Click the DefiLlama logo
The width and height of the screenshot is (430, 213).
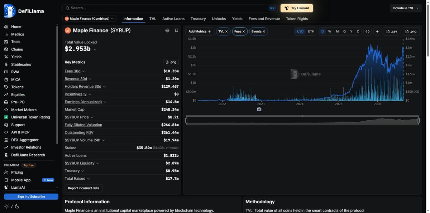(x=24, y=11)
